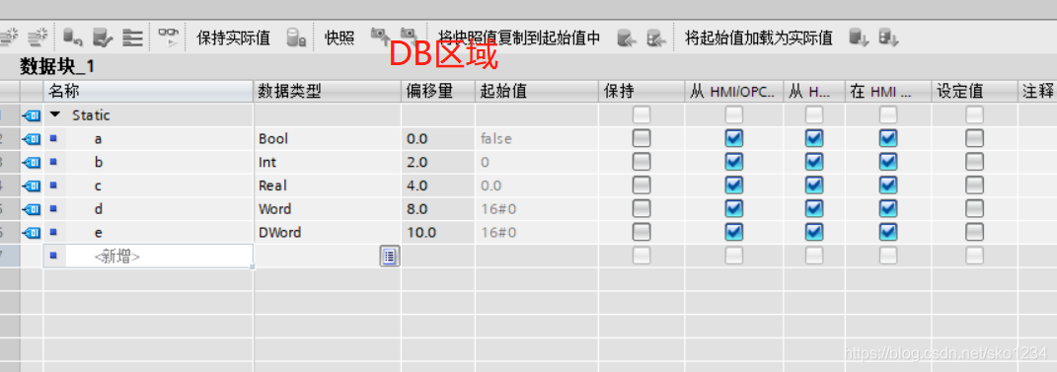Click the 设定值 column header

pyautogui.click(x=974, y=92)
